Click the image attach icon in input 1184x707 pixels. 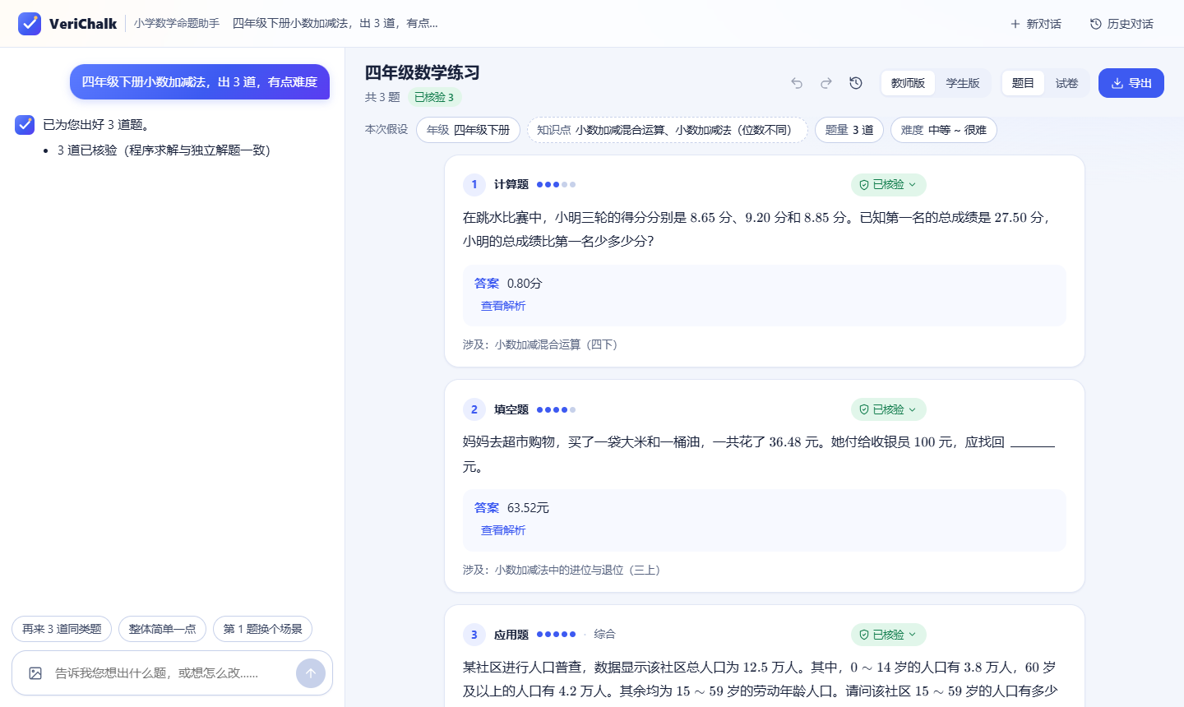tap(35, 673)
